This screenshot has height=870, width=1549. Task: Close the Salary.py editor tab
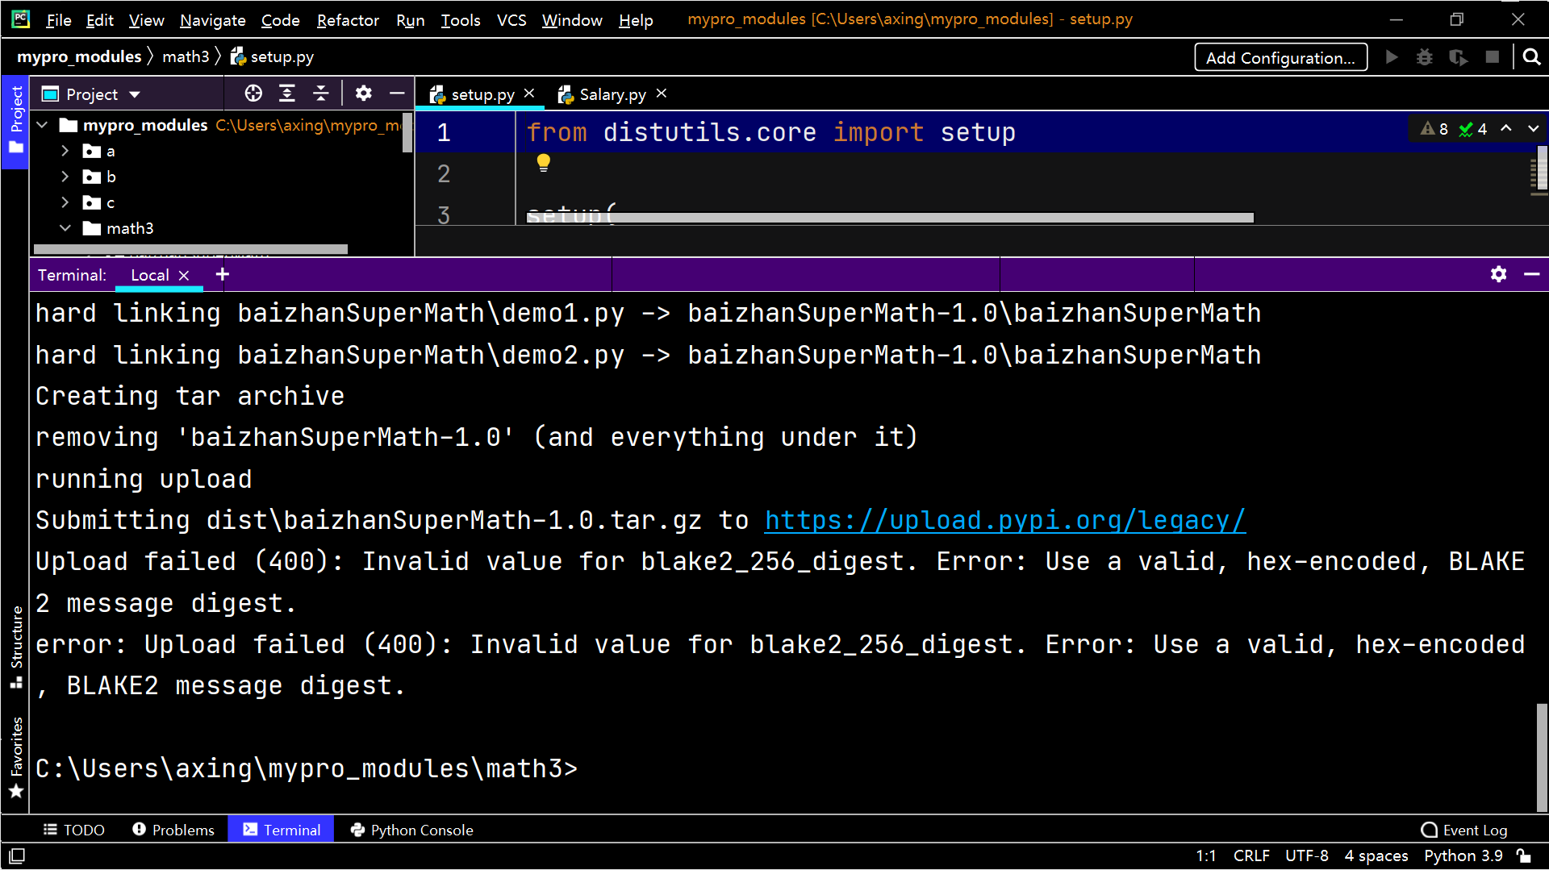662,94
